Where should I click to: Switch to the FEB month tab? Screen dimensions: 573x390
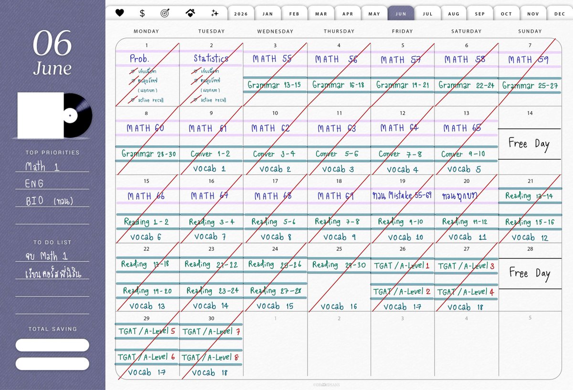coord(295,14)
